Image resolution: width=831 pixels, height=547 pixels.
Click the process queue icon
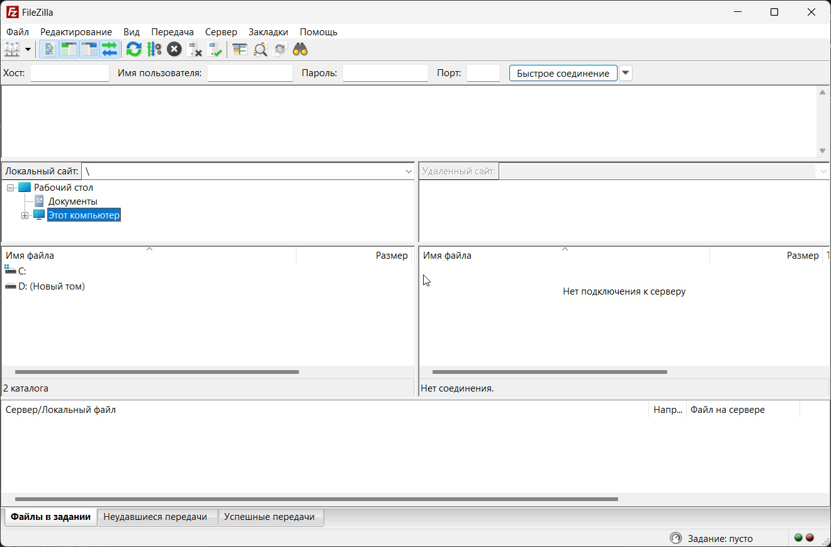pyautogui.click(x=154, y=48)
